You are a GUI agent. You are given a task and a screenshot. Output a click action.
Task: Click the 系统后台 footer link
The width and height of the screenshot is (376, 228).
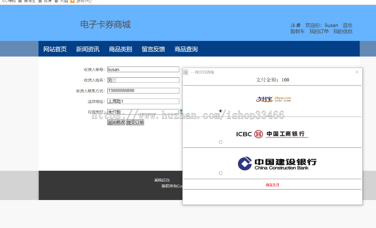[x=162, y=180]
